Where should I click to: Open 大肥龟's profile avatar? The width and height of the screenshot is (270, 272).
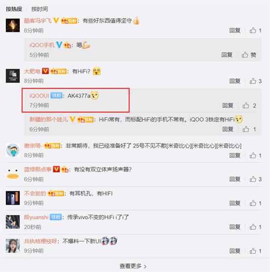[13, 76]
